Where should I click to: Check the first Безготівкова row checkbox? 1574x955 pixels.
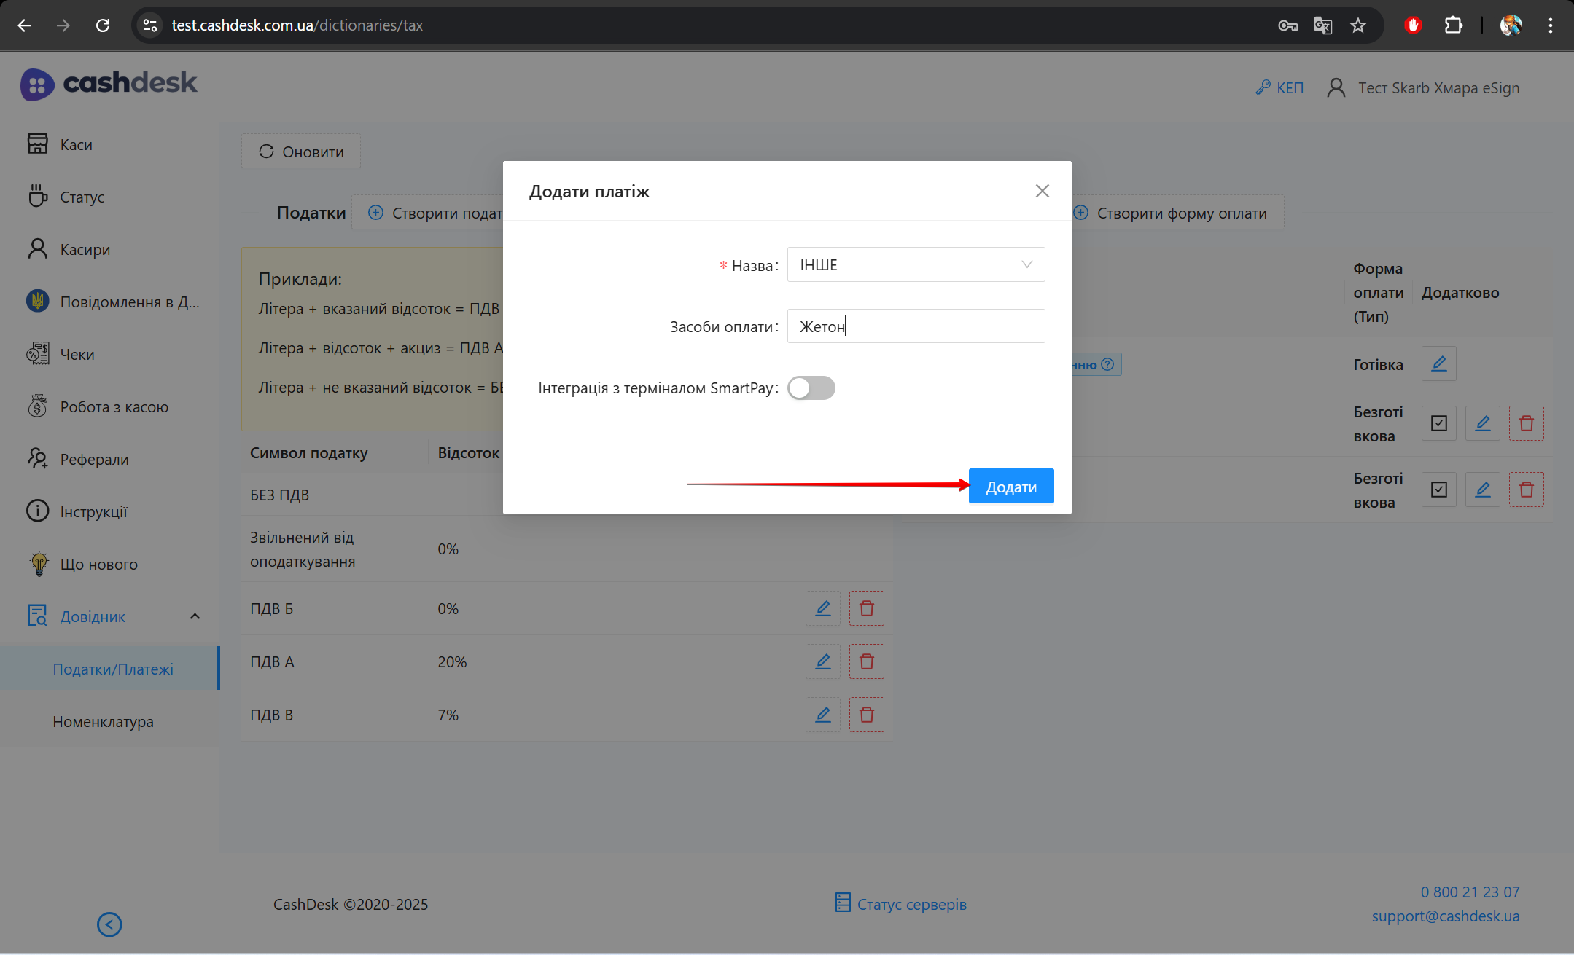tap(1438, 423)
